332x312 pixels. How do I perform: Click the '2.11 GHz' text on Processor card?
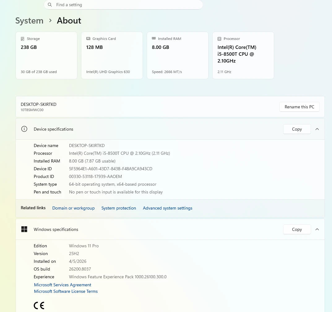point(224,72)
